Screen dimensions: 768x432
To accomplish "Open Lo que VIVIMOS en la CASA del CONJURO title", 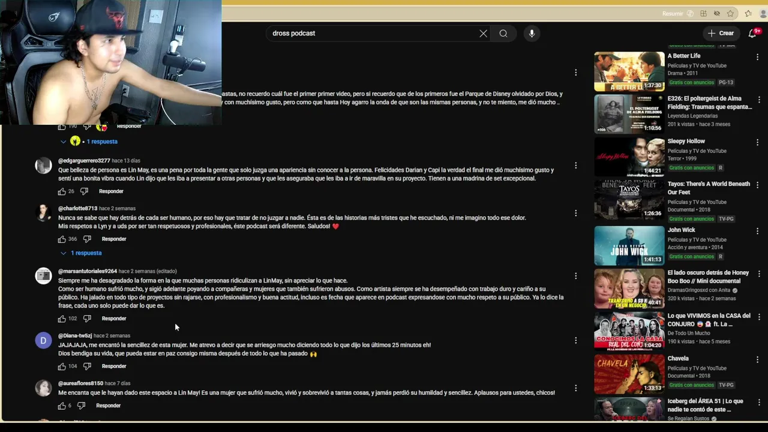I will click(x=709, y=320).
